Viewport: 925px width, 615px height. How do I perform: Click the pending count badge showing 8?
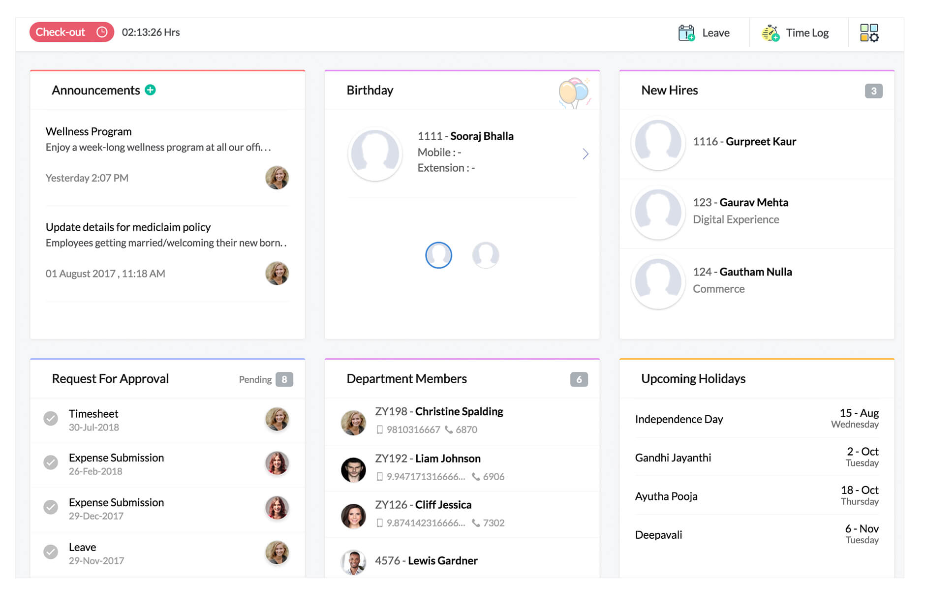(284, 379)
